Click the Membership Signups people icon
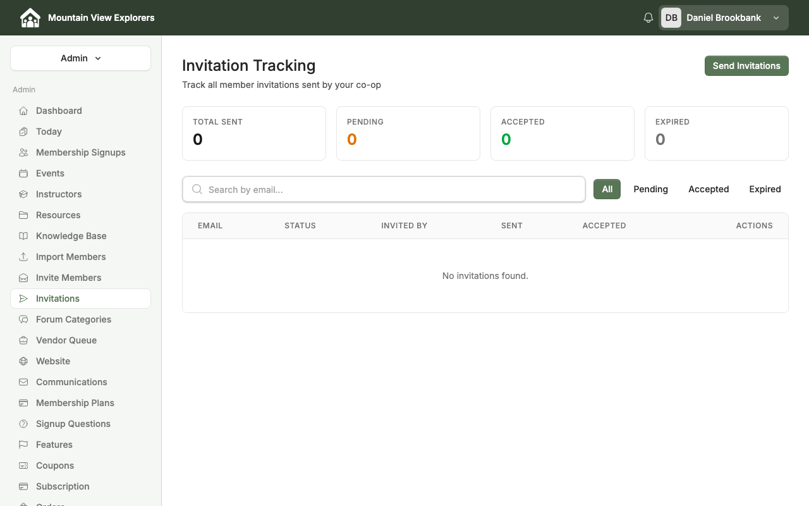Image resolution: width=809 pixels, height=506 pixels. click(23, 152)
